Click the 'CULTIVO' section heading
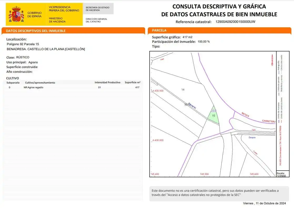The width and height of the screenshot is (294, 208). coord(13,78)
